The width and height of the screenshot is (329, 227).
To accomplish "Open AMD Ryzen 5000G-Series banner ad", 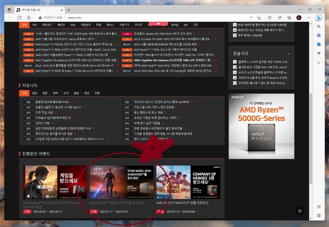I will (262, 126).
